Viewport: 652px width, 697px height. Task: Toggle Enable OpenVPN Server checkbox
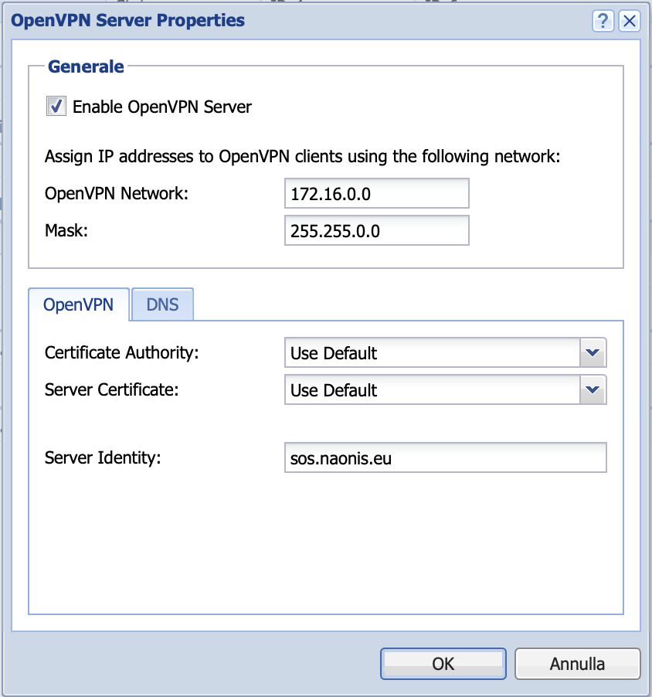click(56, 106)
